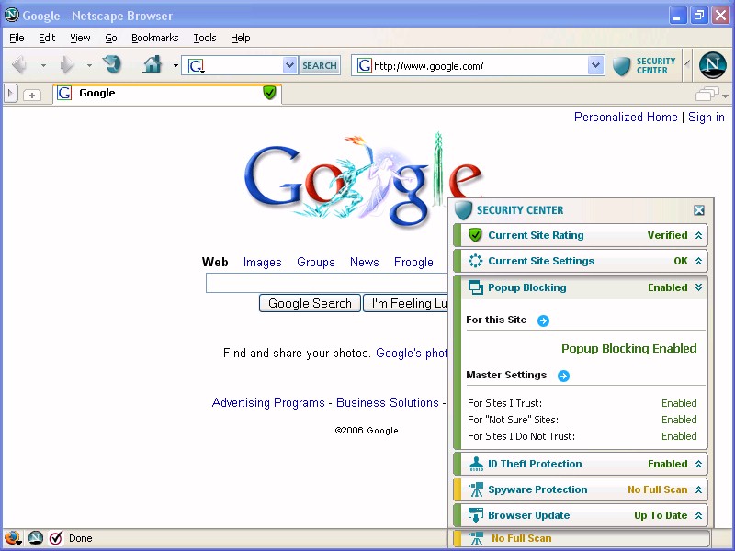Screen dimensions: 735x551
Task: Open the Personalized Home link
Action: point(626,117)
